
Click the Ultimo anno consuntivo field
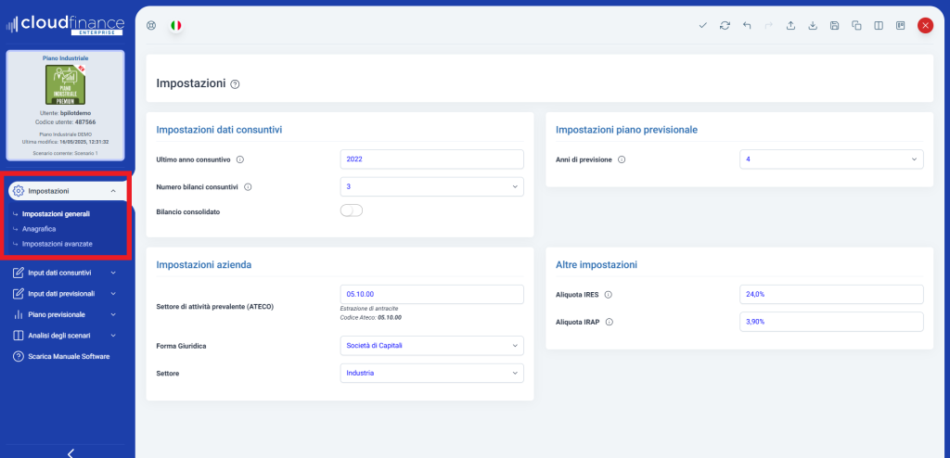pyautogui.click(x=432, y=159)
